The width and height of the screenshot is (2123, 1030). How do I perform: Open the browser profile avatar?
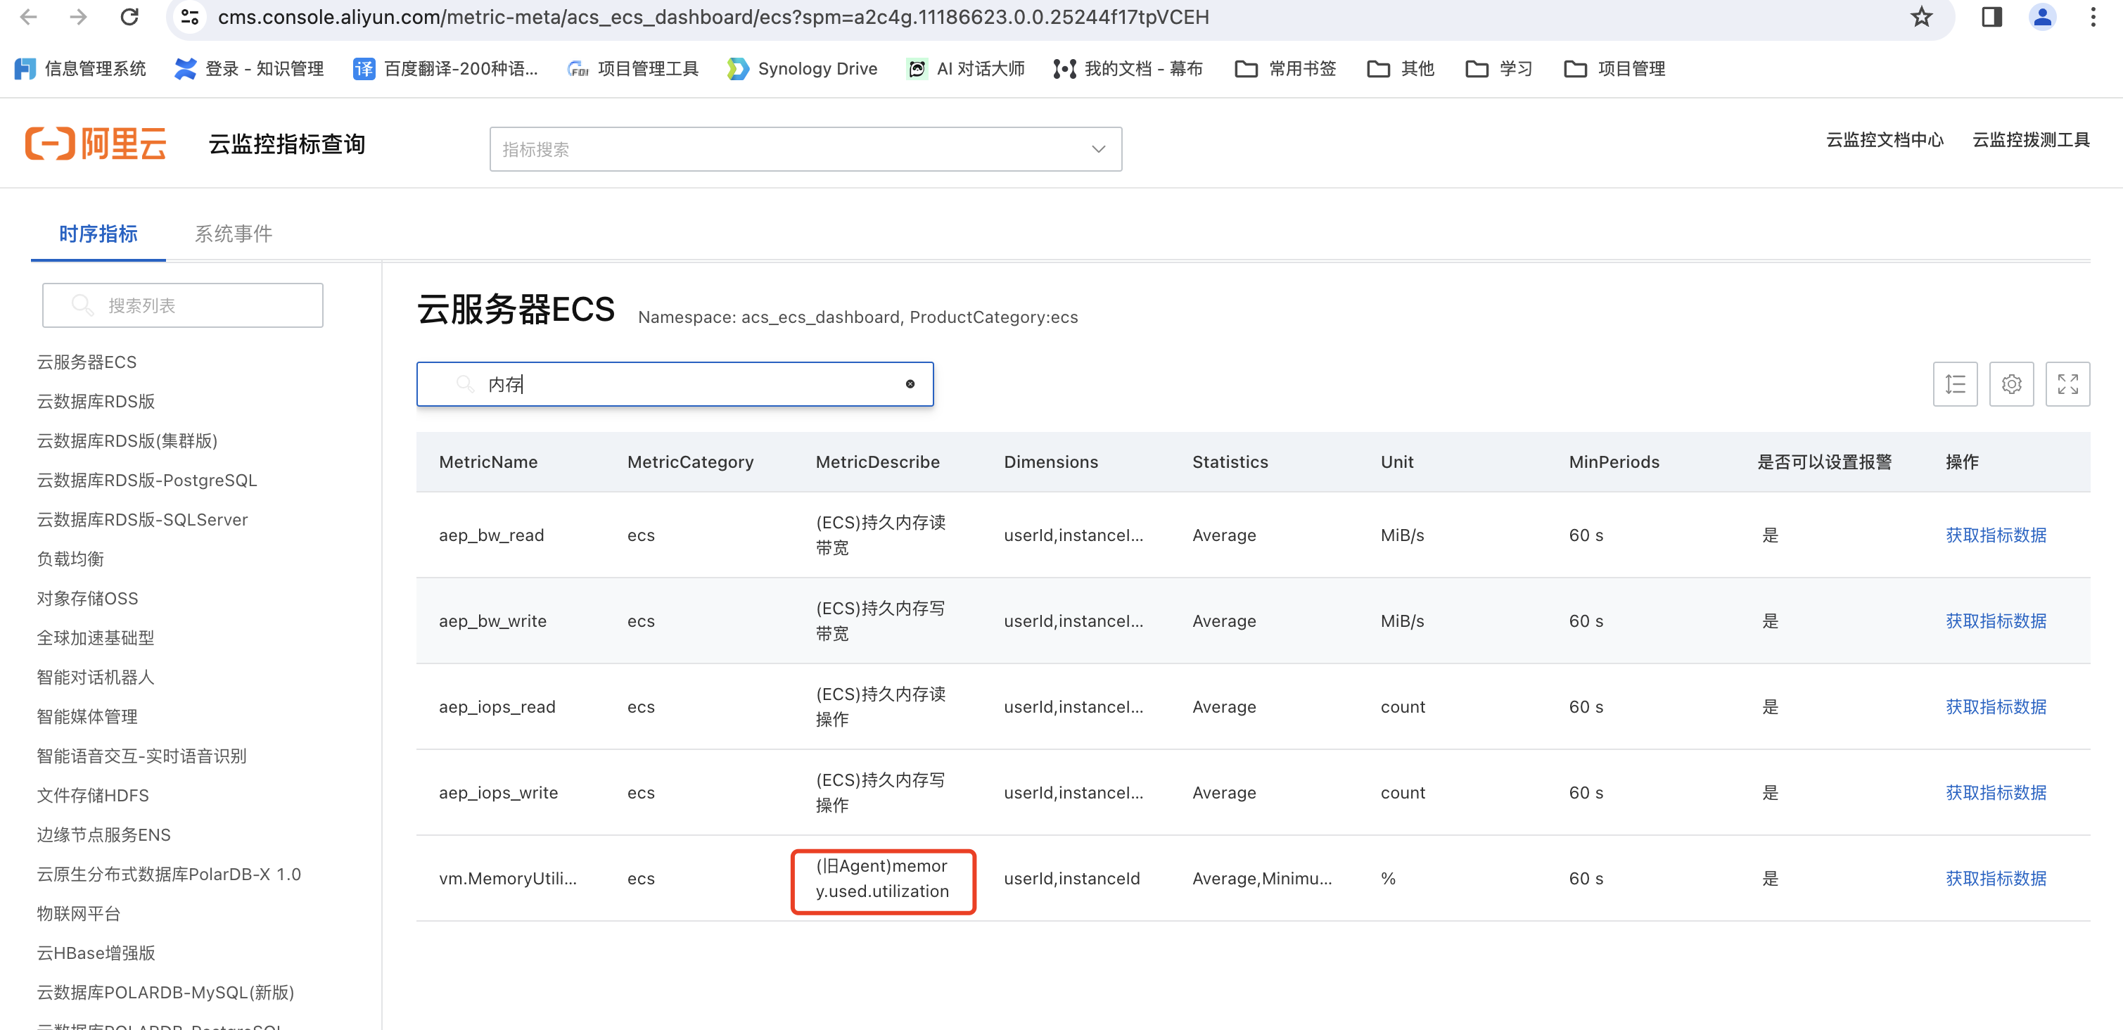[x=2042, y=18]
